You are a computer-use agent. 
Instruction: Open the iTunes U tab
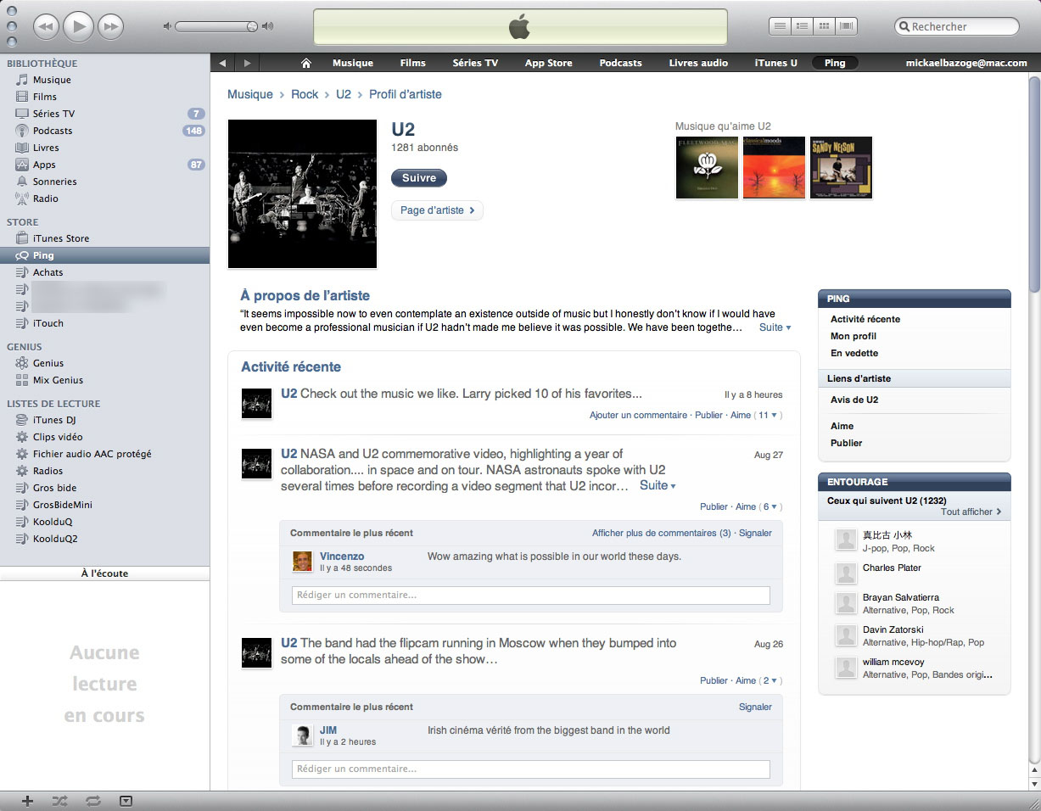point(776,63)
